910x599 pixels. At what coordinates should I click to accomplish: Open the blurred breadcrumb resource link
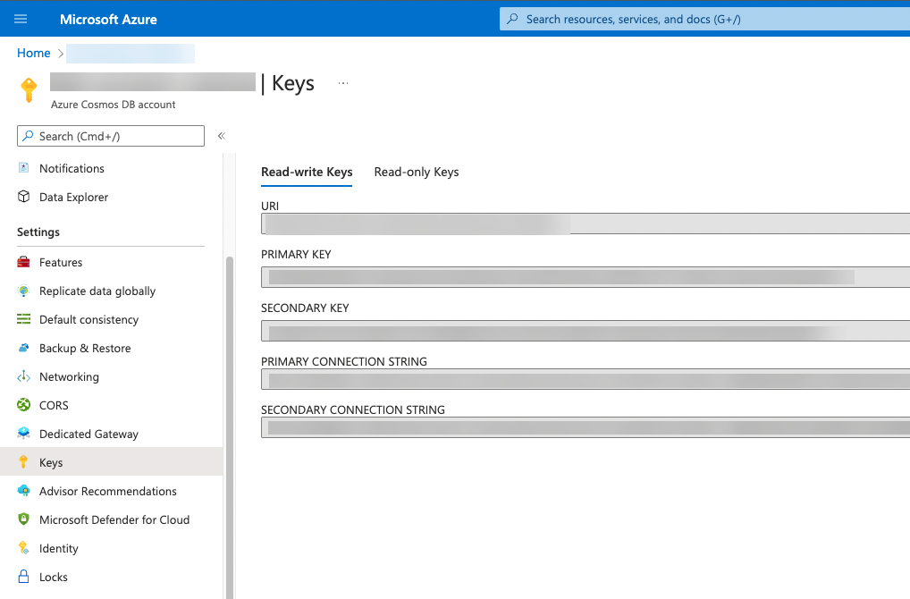tap(131, 54)
